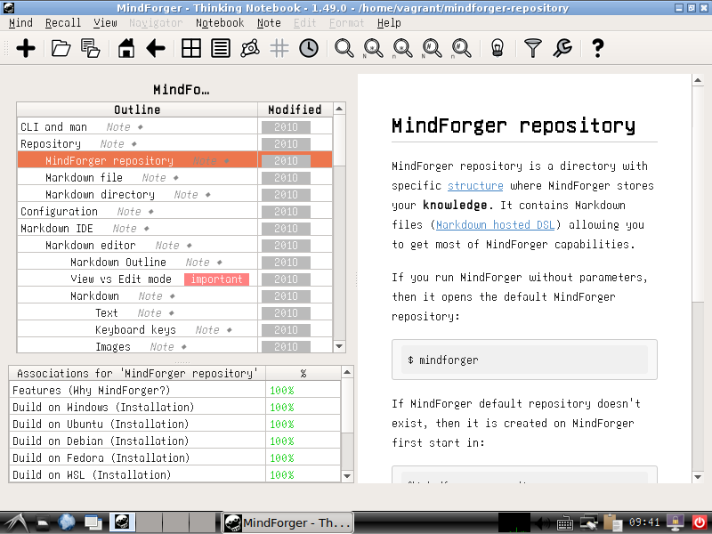This screenshot has height=534, width=712.
Task: Open repository via the open folder icon
Action: pos(61,48)
